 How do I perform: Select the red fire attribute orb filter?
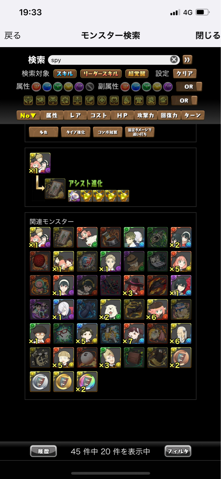(36, 87)
